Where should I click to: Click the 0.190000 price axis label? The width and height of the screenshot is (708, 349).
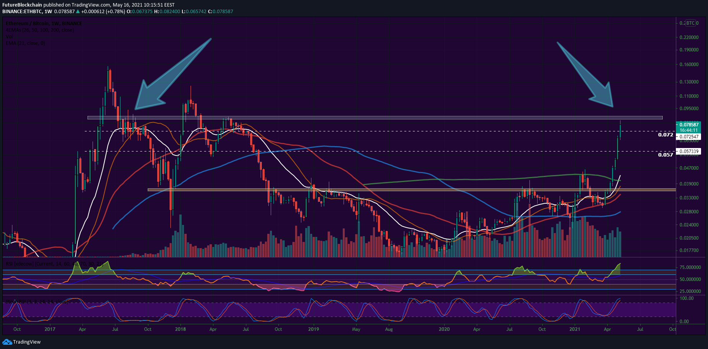click(x=689, y=50)
